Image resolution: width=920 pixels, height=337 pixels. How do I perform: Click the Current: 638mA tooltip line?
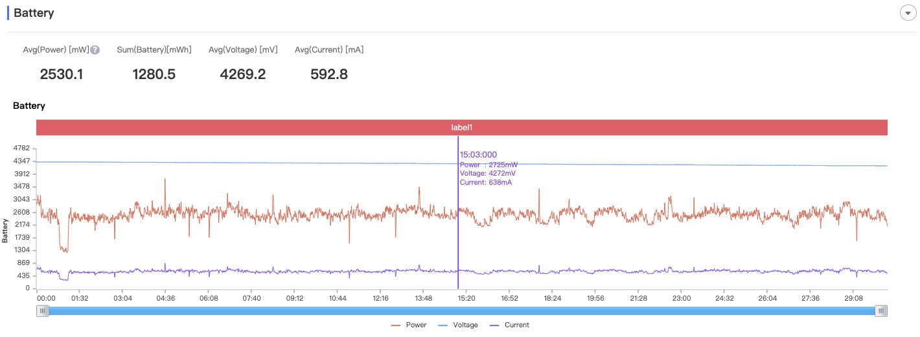(x=486, y=182)
